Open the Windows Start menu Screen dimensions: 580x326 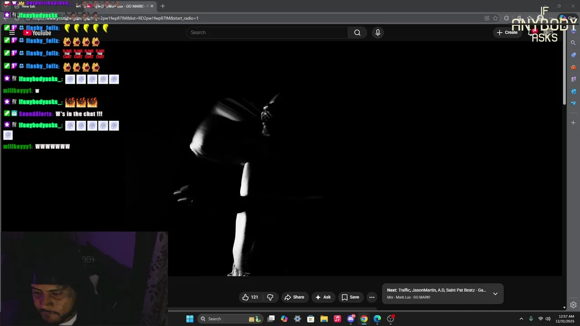coord(190,319)
